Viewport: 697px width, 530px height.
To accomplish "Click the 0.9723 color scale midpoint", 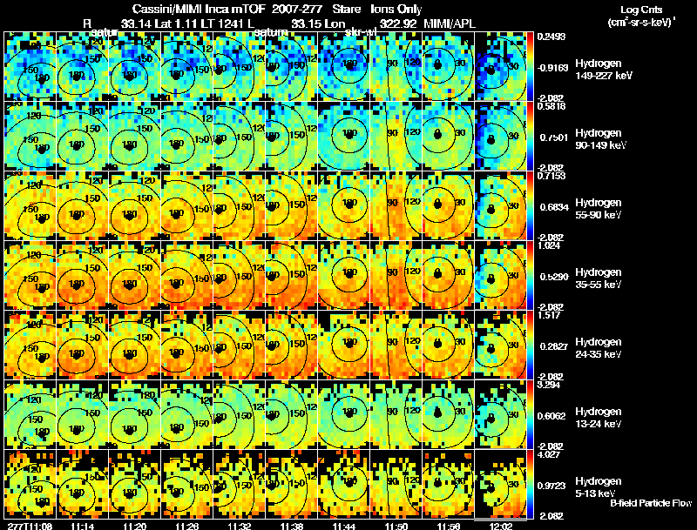I will click(552, 486).
